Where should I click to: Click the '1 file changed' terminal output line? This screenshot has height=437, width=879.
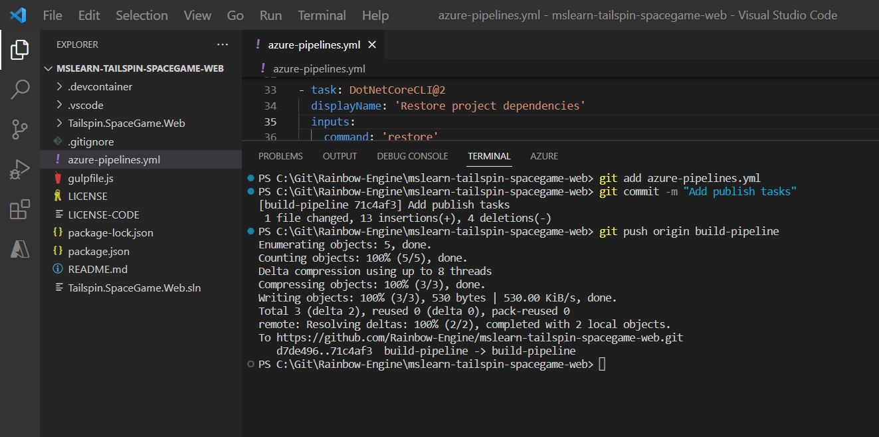[x=407, y=218]
